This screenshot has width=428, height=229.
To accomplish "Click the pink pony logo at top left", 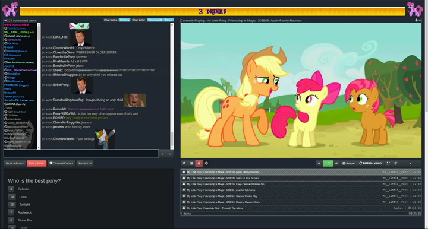I will [x=10, y=9].
